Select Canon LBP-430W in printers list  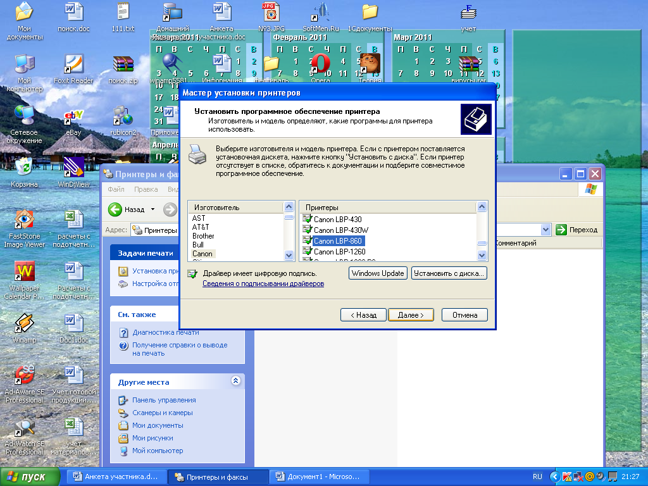pos(341,230)
